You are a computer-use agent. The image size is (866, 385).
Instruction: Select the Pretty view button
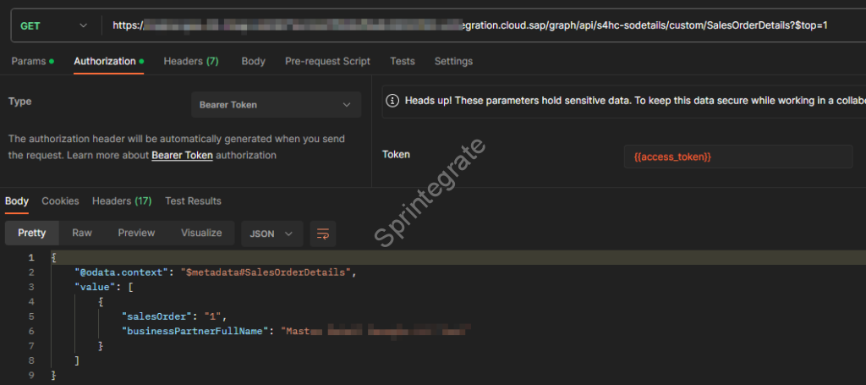click(32, 233)
